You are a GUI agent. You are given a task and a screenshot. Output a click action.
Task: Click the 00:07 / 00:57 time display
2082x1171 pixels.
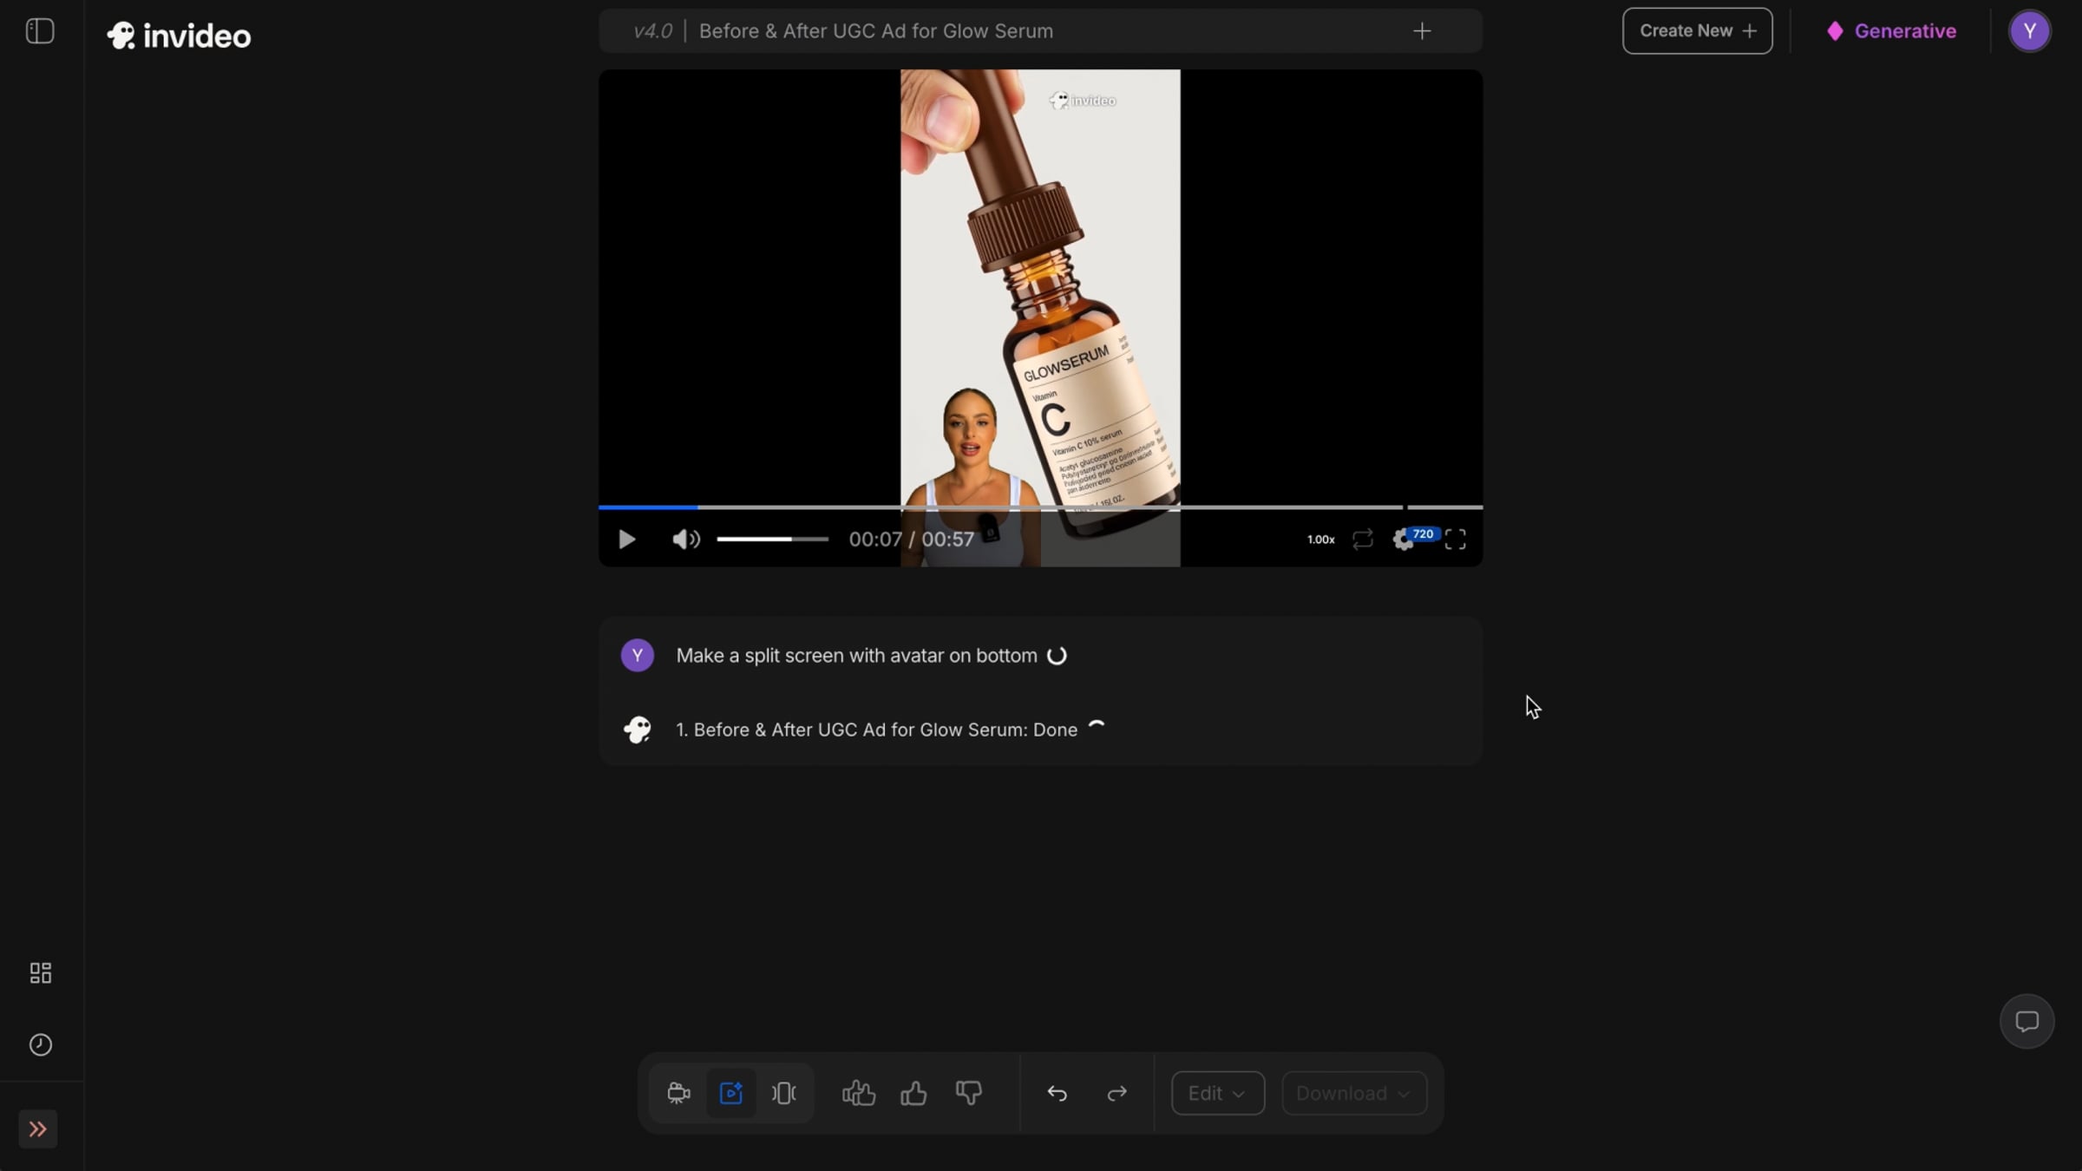coord(911,540)
